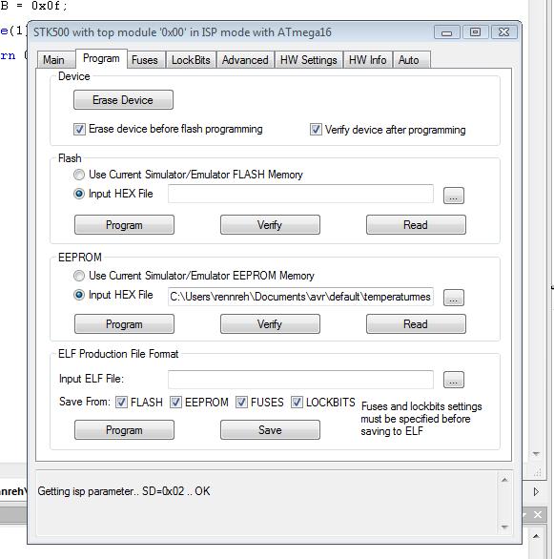Viewport: 554px width, 559px height.
Task: Browse for Flash HEX file
Action: pos(454,196)
